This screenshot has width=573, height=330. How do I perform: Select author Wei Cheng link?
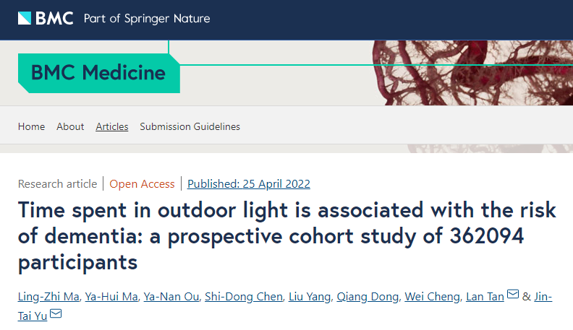coord(433,297)
